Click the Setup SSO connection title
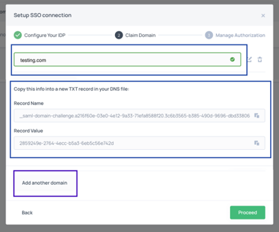Image resolution: width=279 pixels, height=232 pixels. pos(43,15)
